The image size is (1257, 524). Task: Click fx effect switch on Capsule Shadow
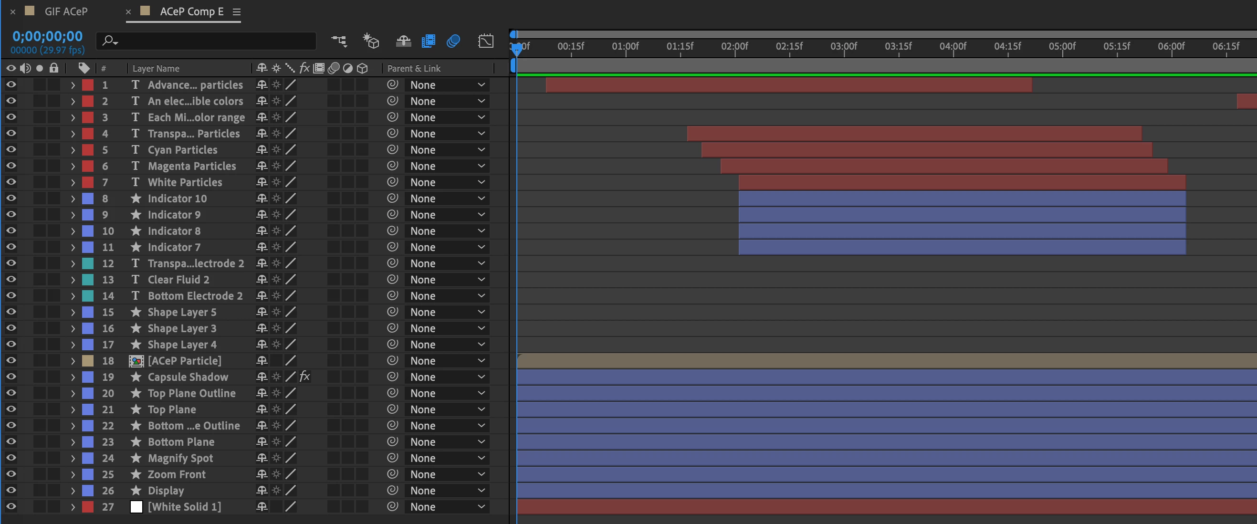(x=304, y=377)
